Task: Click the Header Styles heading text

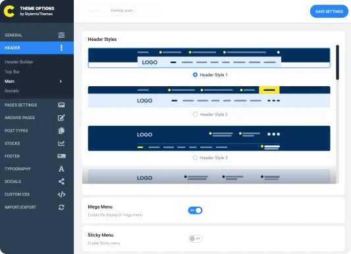Action: click(x=102, y=39)
